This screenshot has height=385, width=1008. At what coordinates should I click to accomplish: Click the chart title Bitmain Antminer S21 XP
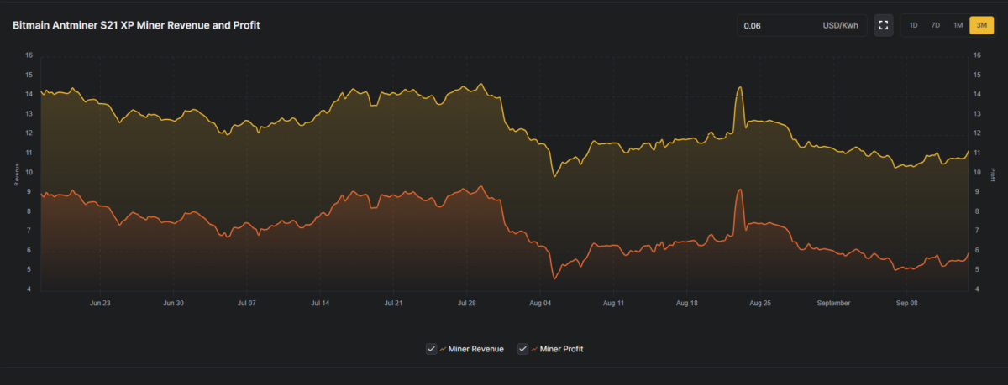pos(136,26)
